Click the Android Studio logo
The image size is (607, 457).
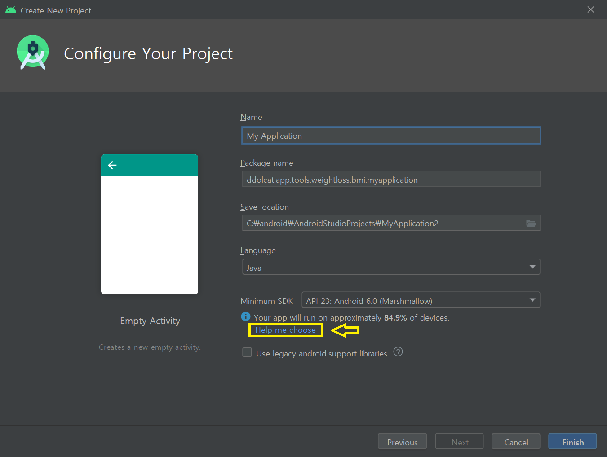click(x=32, y=53)
